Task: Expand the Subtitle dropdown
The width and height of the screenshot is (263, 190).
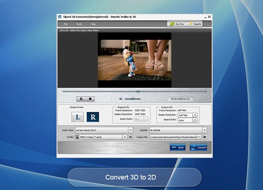Action: (x=204, y=130)
